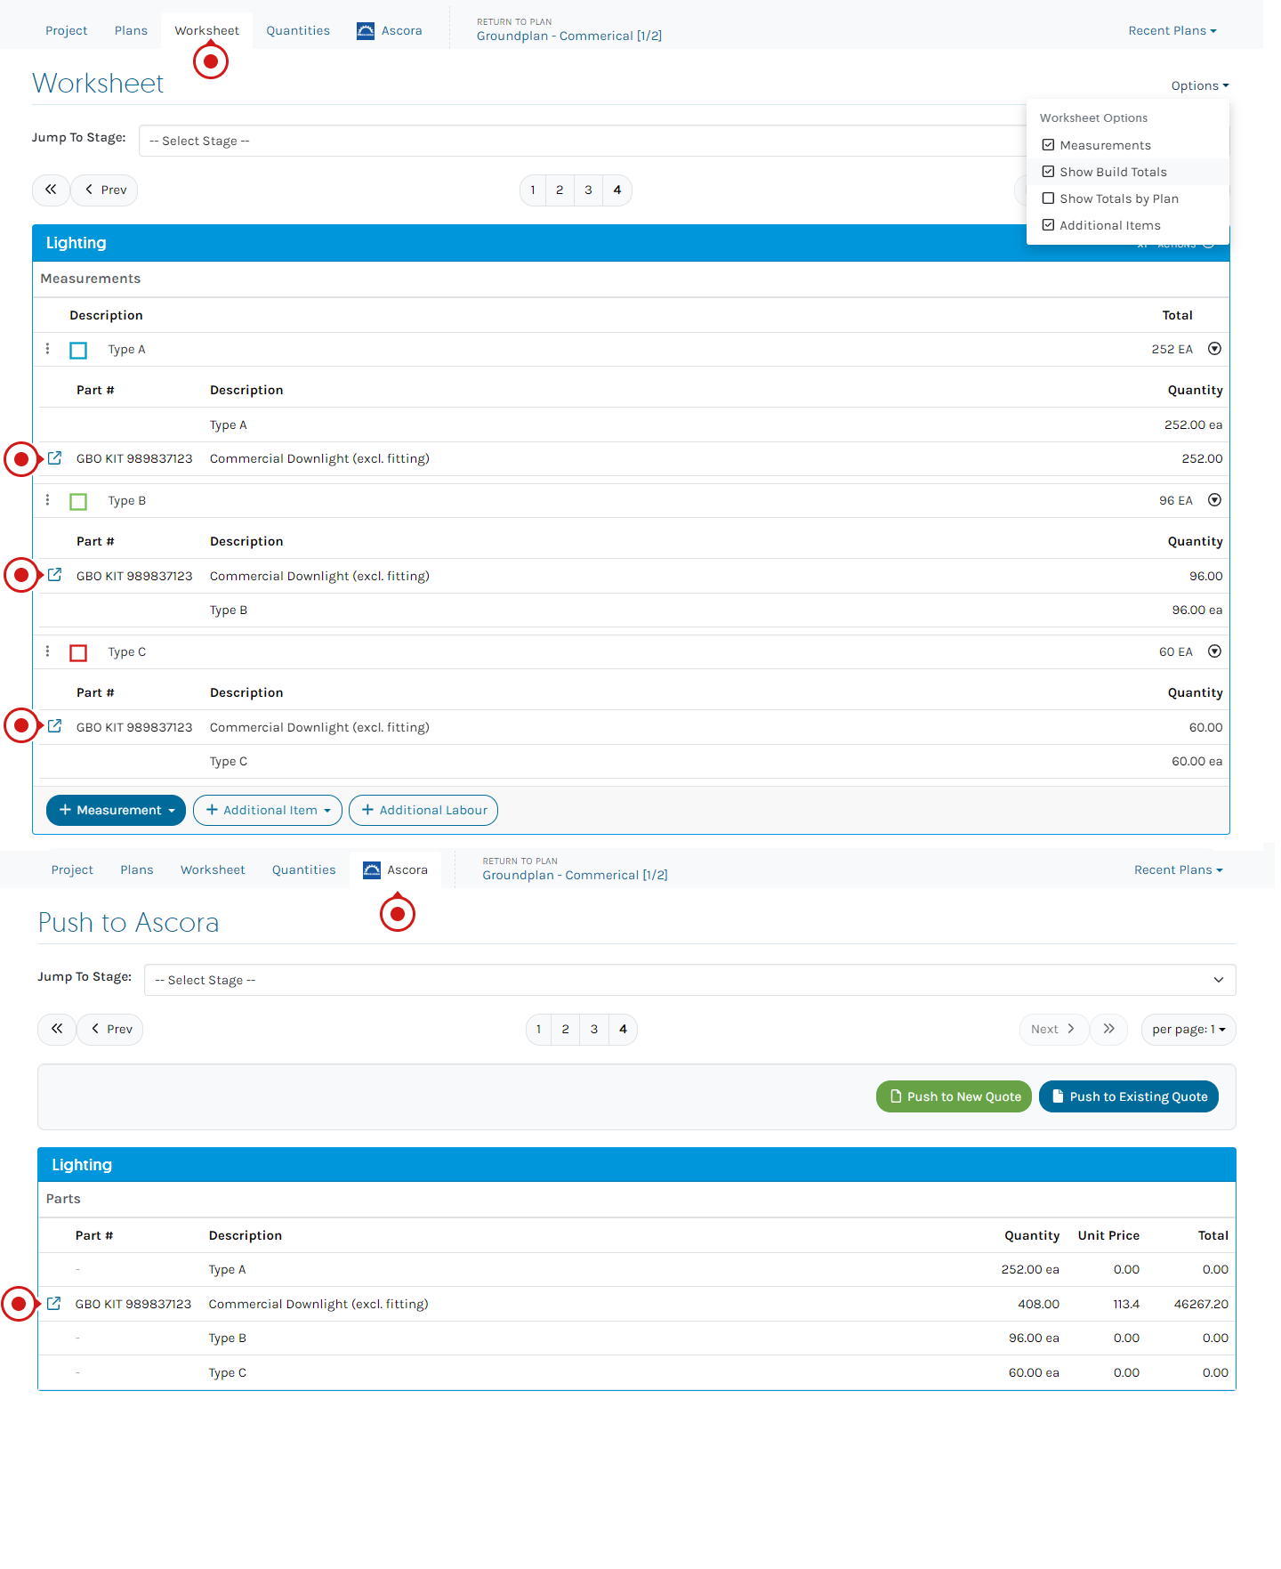Go to page 1 in Ascora pager

pos(538,1029)
